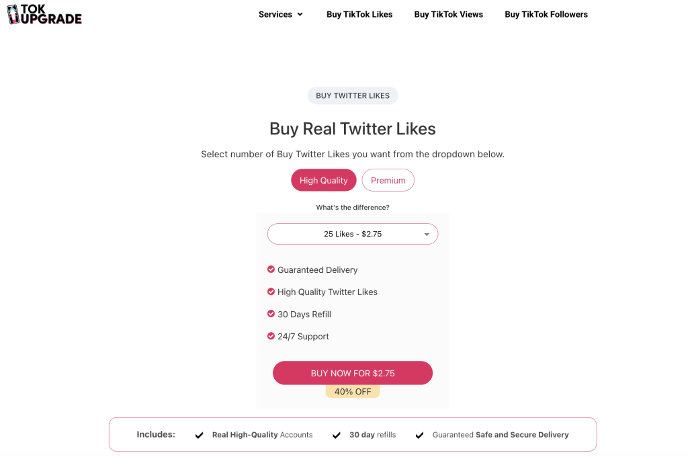Click the High Quality Twitter Likes checkmark icon

tap(271, 292)
